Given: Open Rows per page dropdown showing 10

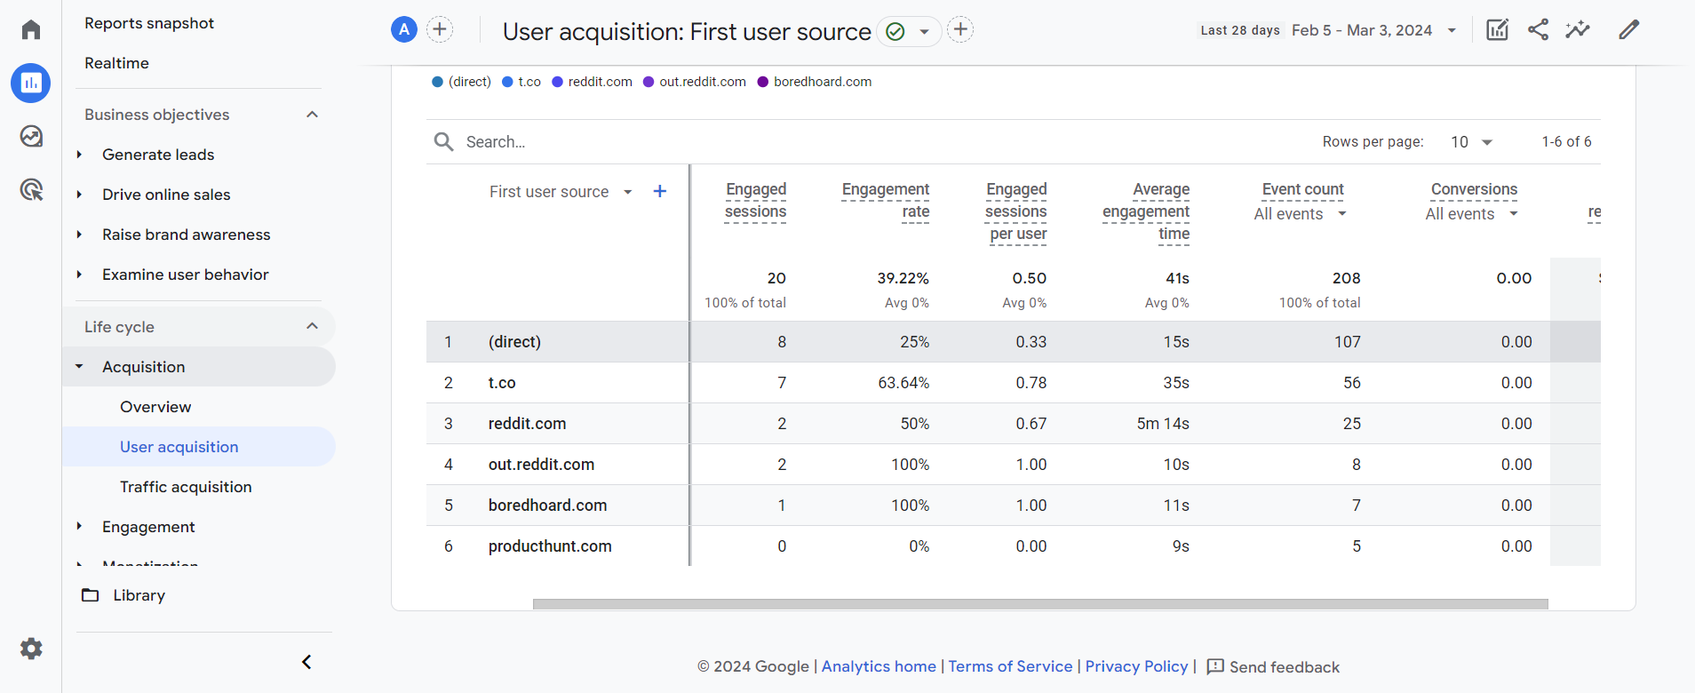Looking at the screenshot, I should (x=1471, y=142).
